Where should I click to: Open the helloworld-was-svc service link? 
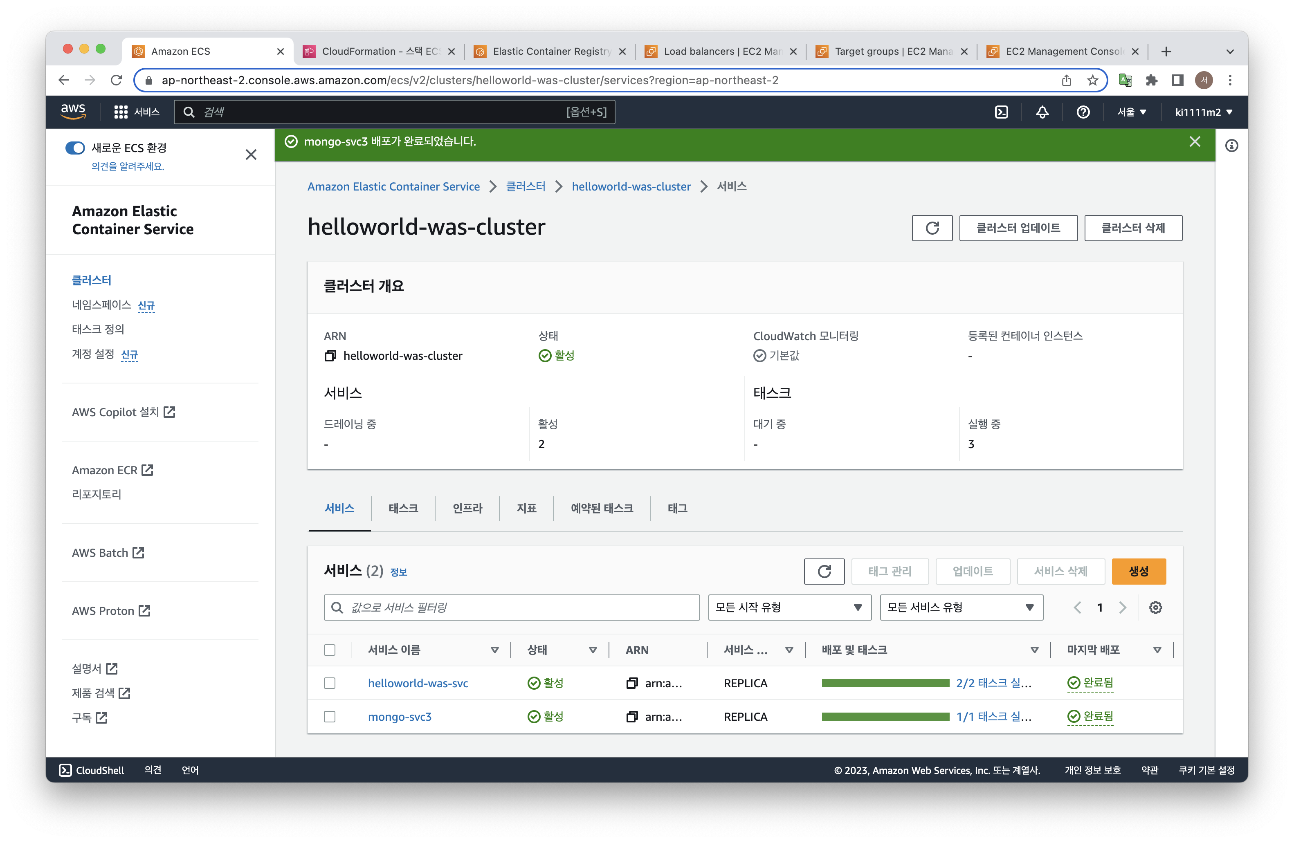[x=418, y=683]
